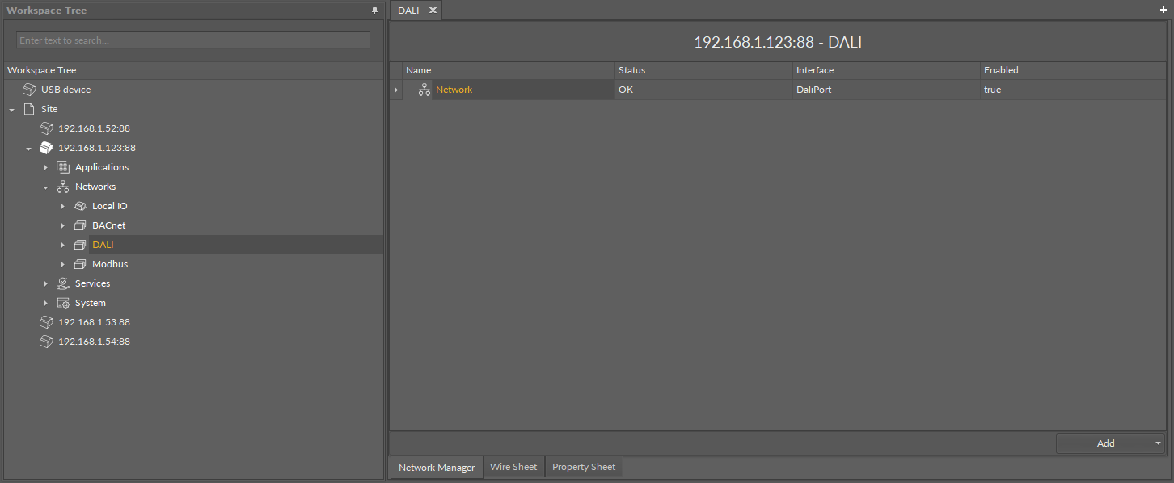Select 192.168.1.53:88 in the tree
Viewport: 1174px width, 483px height.
(x=94, y=322)
